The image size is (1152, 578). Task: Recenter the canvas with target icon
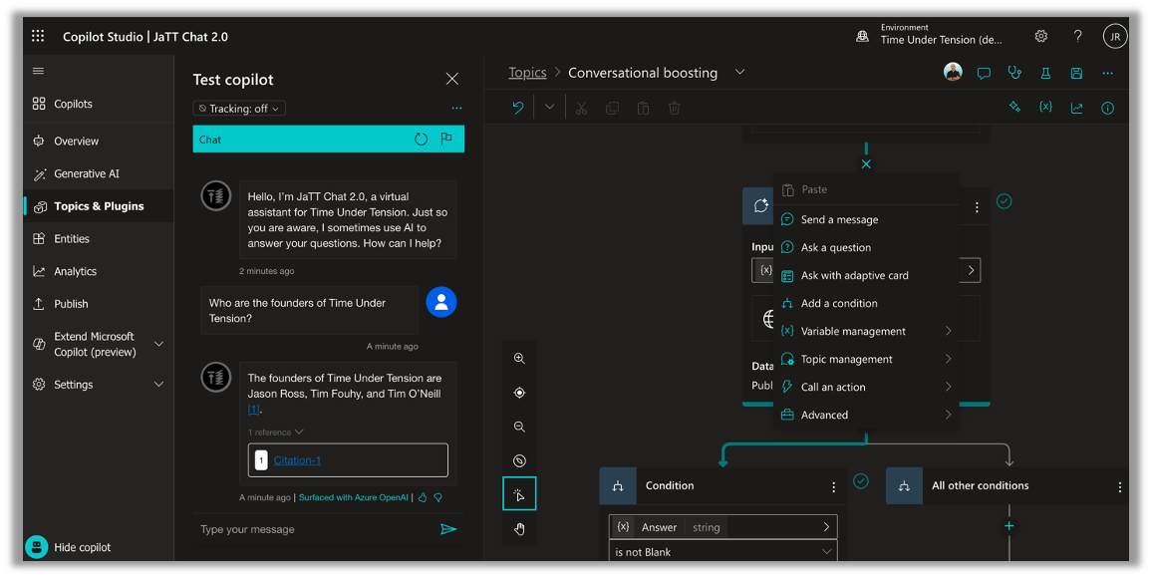coord(519,393)
